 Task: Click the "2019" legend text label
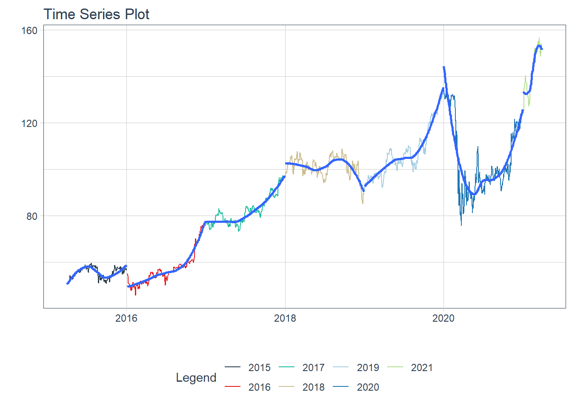(x=368, y=368)
